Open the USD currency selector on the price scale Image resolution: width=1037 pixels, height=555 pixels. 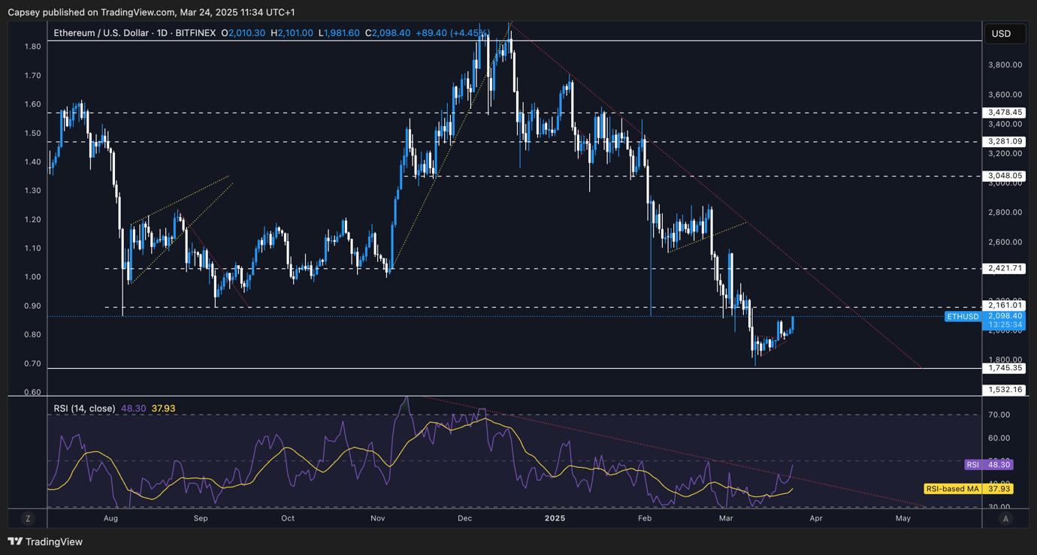[x=1005, y=33]
